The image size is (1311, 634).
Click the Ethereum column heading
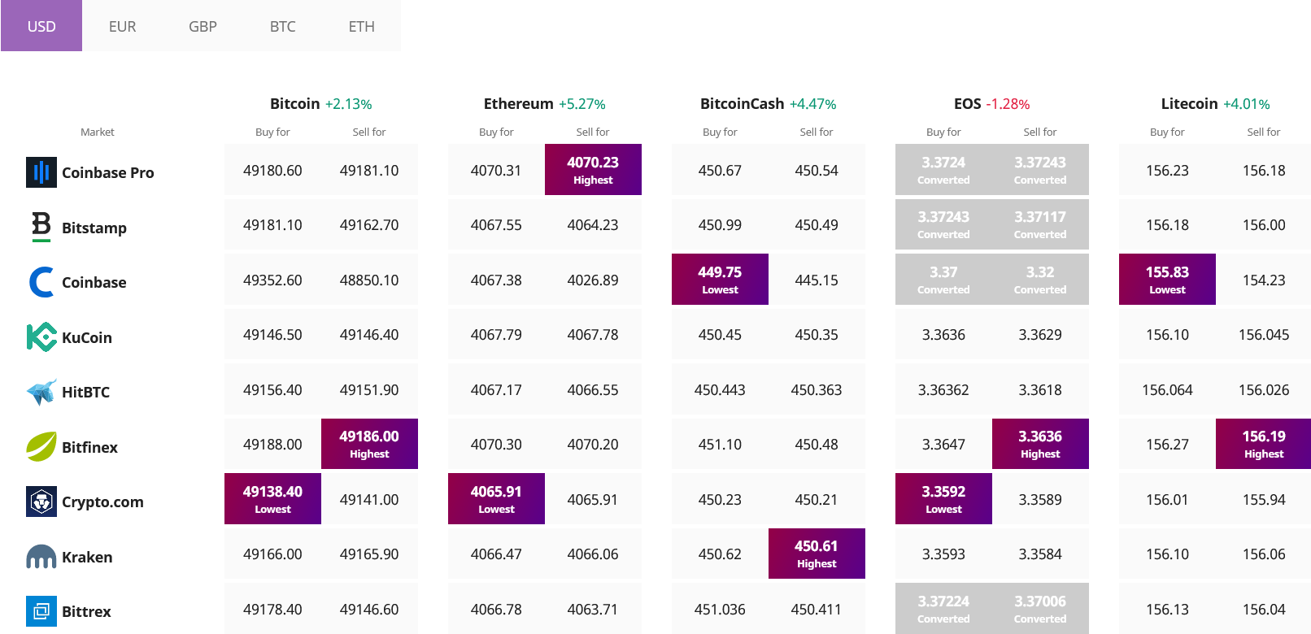coord(518,103)
